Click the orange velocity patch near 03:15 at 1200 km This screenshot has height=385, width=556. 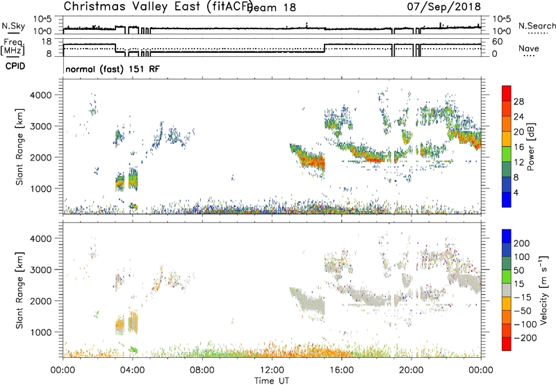pos(120,325)
